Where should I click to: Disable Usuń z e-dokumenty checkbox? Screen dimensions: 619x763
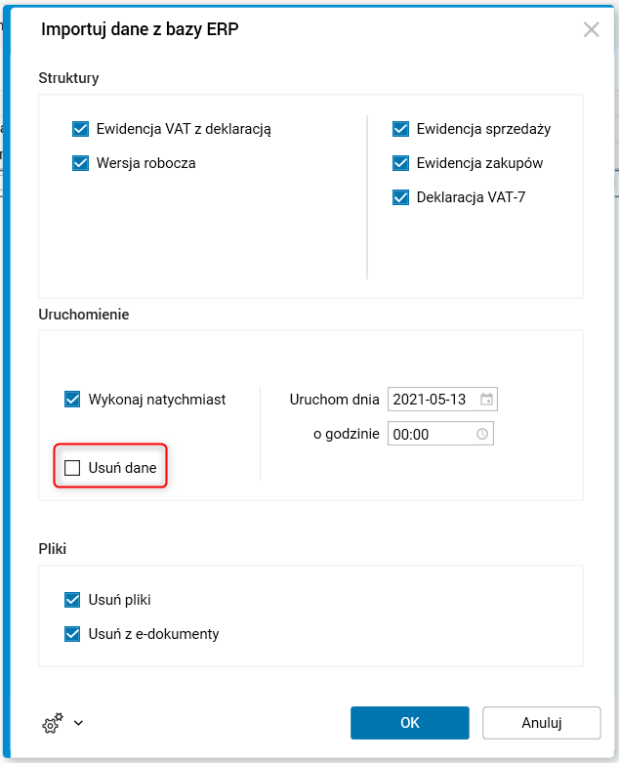tap(72, 634)
